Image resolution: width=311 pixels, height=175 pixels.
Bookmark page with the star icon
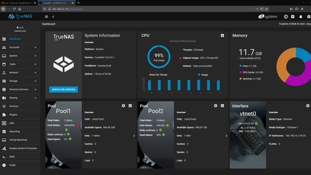pos(267,9)
